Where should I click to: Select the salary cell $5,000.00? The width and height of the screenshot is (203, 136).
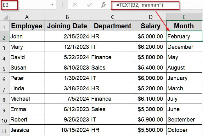pos(151,37)
